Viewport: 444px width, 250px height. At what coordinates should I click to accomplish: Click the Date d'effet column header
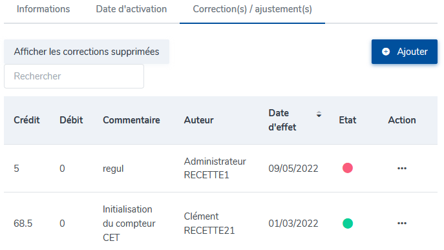[x=282, y=120]
